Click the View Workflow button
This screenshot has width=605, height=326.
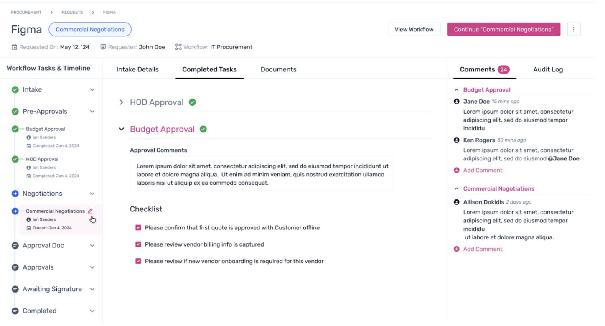click(414, 29)
